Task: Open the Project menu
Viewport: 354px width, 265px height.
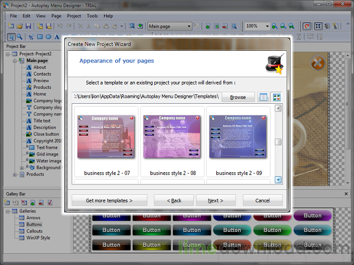Action: (74, 16)
